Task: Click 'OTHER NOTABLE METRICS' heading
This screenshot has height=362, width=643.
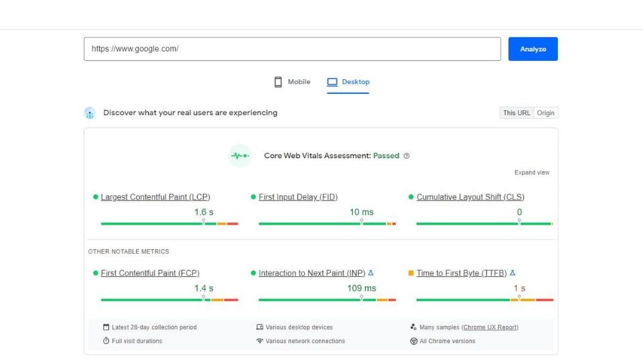Action: [x=129, y=251]
